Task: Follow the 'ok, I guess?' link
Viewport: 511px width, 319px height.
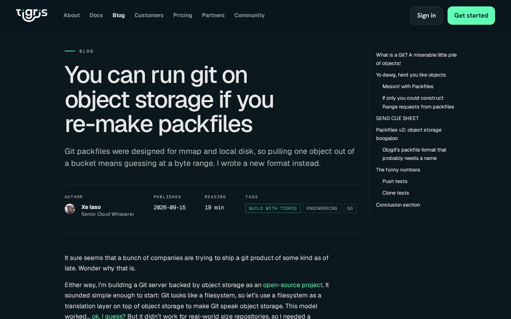Action: 109,316
